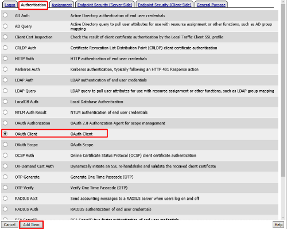Select the AD Query radio button
The height and width of the screenshot is (229, 287).
coord(5,26)
